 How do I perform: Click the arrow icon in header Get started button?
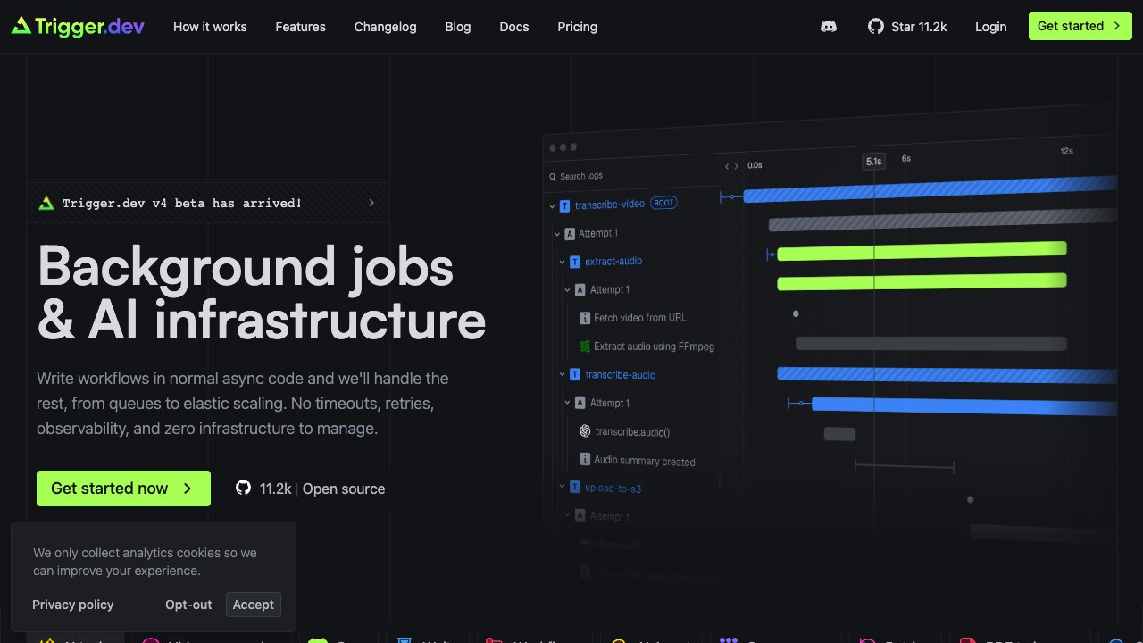click(1116, 26)
